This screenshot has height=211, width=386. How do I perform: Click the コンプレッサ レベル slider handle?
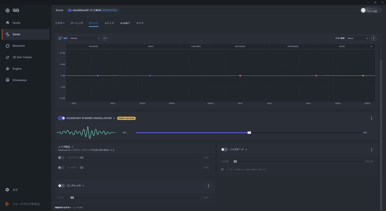click(x=72, y=197)
